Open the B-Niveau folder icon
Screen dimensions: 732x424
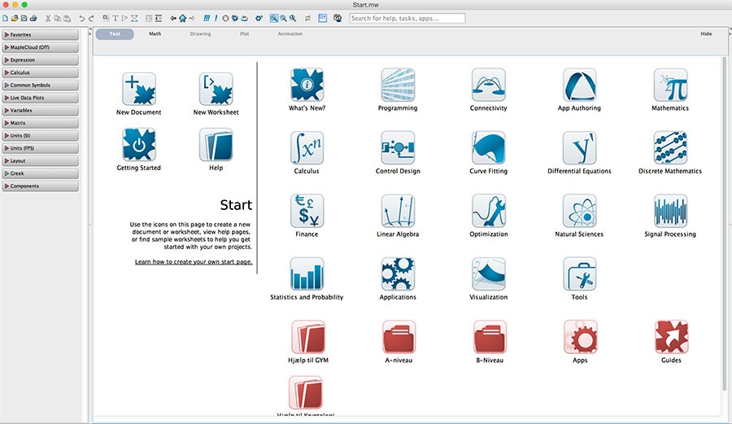click(490, 337)
